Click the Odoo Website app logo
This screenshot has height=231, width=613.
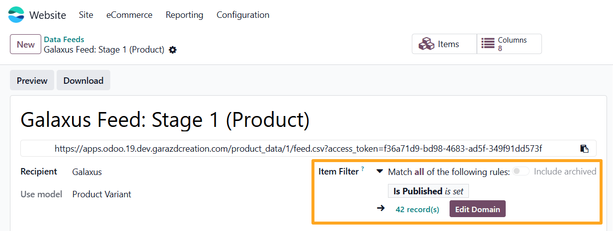[x=16, y=15]
